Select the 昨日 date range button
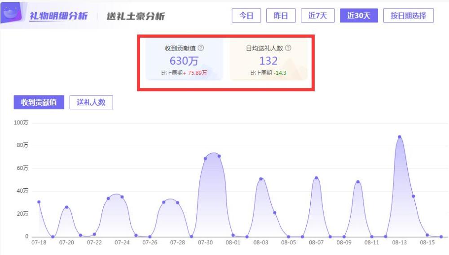 pos(281,15)
